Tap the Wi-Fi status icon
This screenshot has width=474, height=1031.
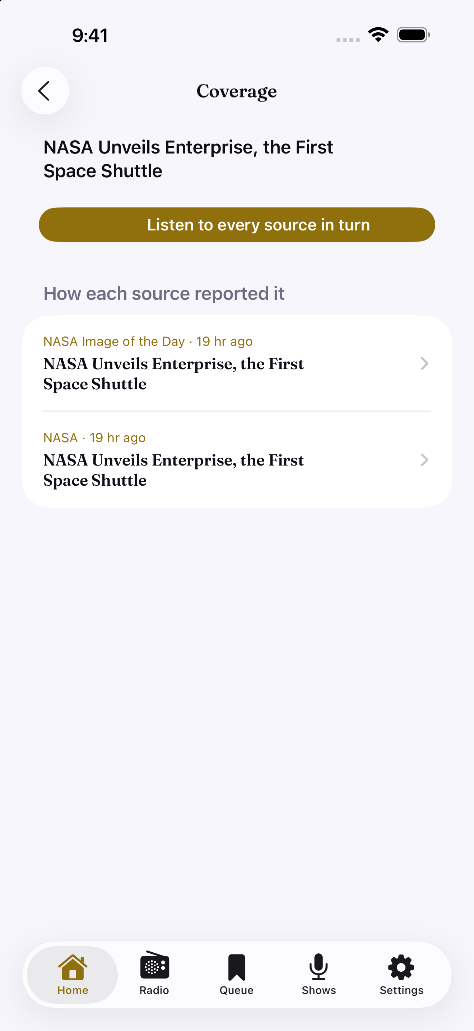[x=378, y=35]
